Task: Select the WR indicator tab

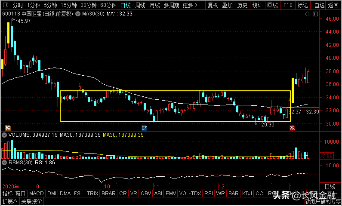Action: coord(221,194)
